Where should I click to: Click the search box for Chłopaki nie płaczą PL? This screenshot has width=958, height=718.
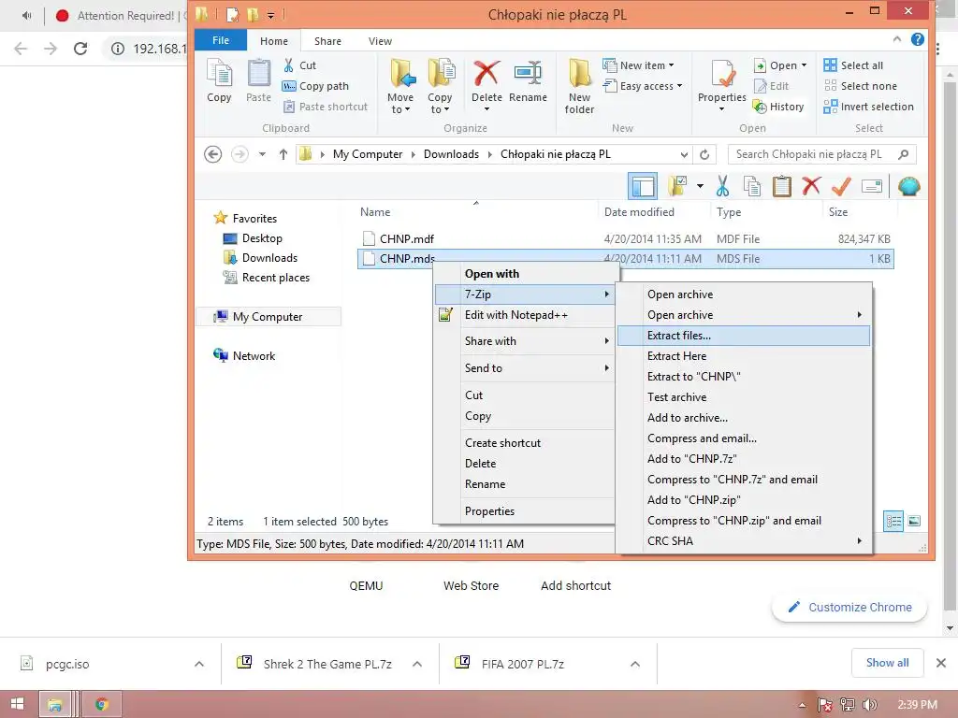822,154
